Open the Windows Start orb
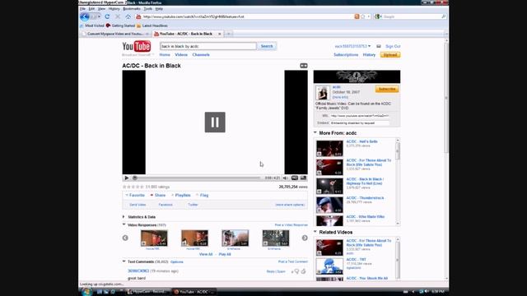The width and height of the screenshot is (527, 296). (86, 292)
